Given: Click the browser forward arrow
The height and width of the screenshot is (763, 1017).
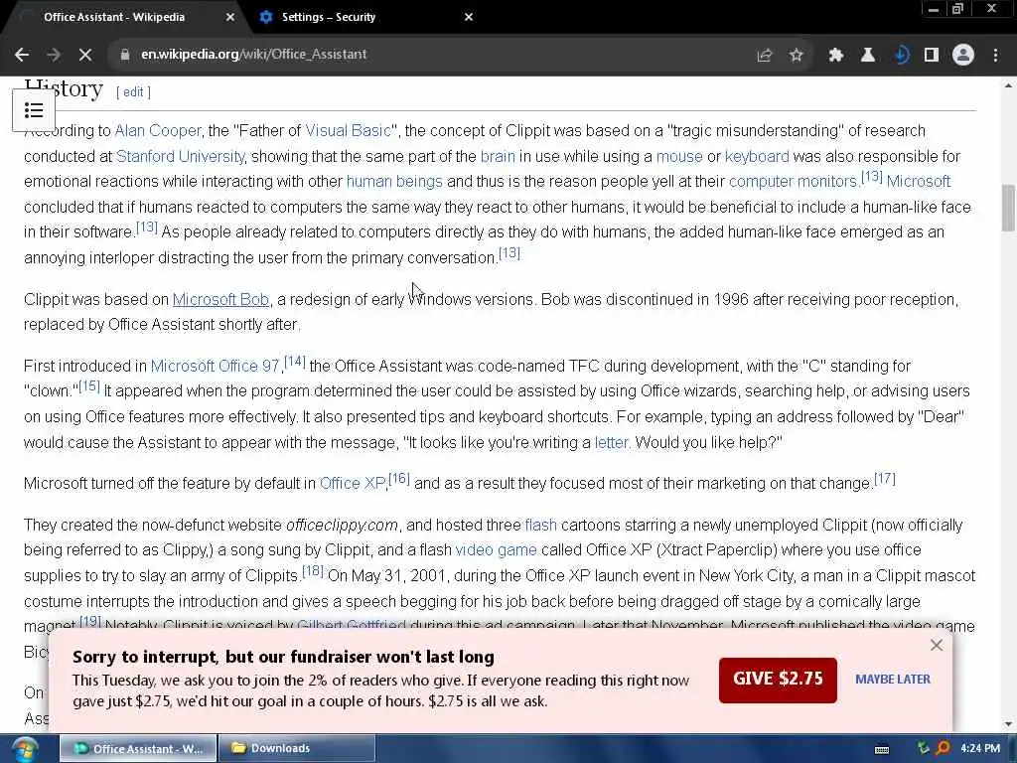Looking at the screenshot, I should pyautogui.click(x=54, y=56).
